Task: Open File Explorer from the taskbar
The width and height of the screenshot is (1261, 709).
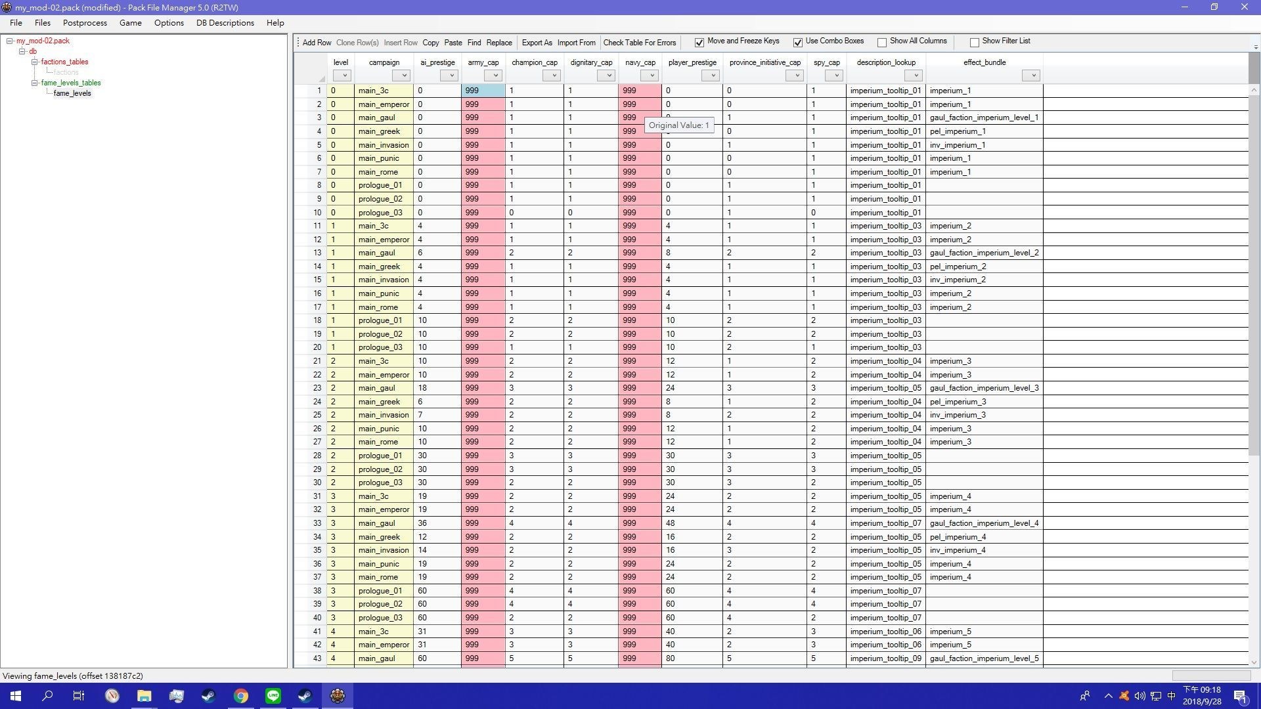Action: coord(144,696)
